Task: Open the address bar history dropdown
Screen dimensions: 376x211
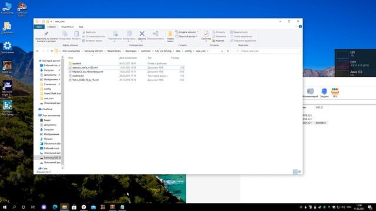Action: tap(222, 51)
